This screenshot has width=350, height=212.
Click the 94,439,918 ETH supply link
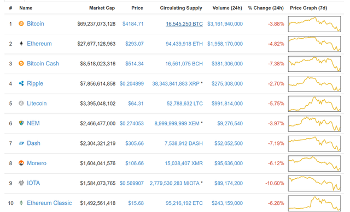click(x=184, y=44)
